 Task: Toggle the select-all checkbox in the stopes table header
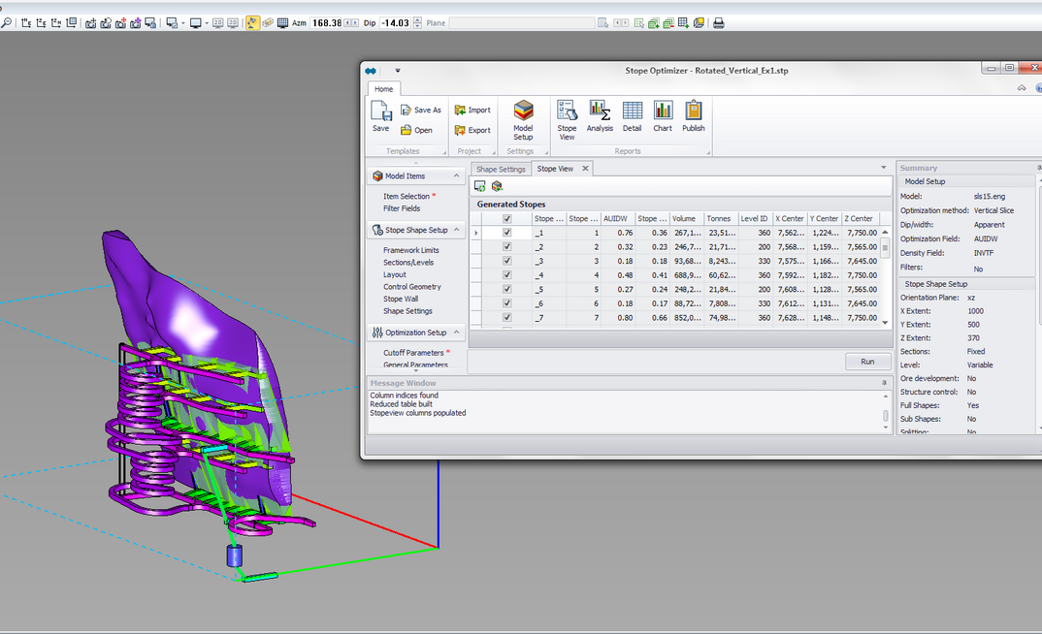point(506,218)
